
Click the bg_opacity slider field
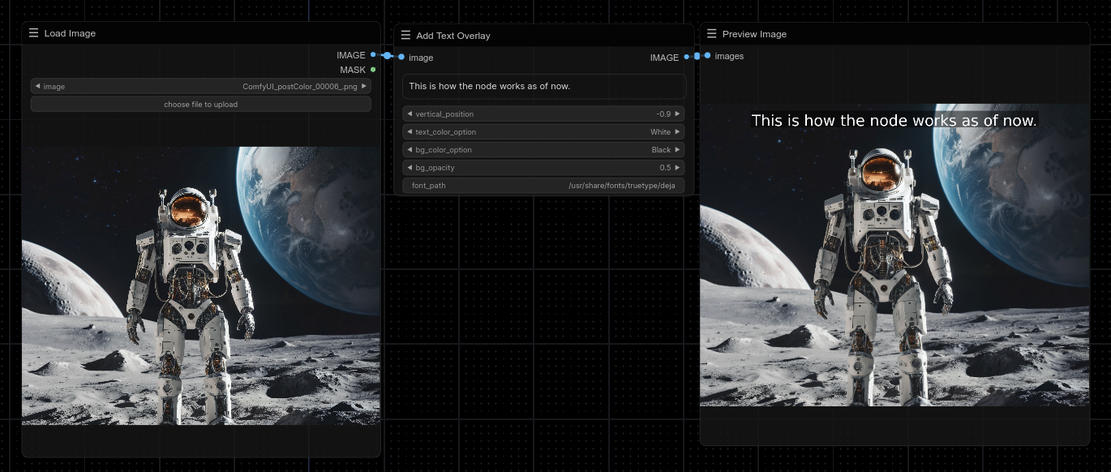pyautogui.click(x=544, y=168)
